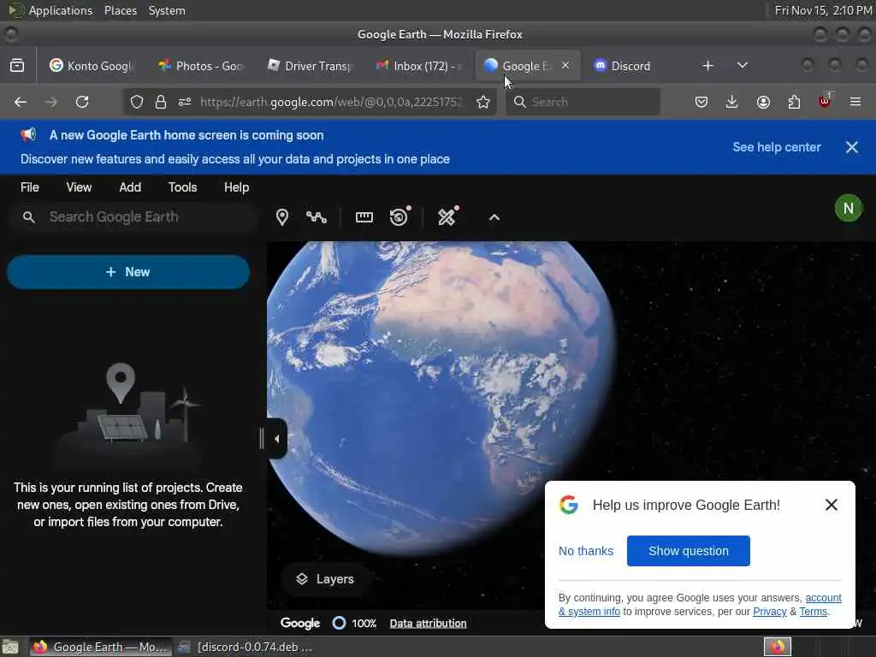Click the Firefox Search box
876x657 pixels.
click(583, 102)
